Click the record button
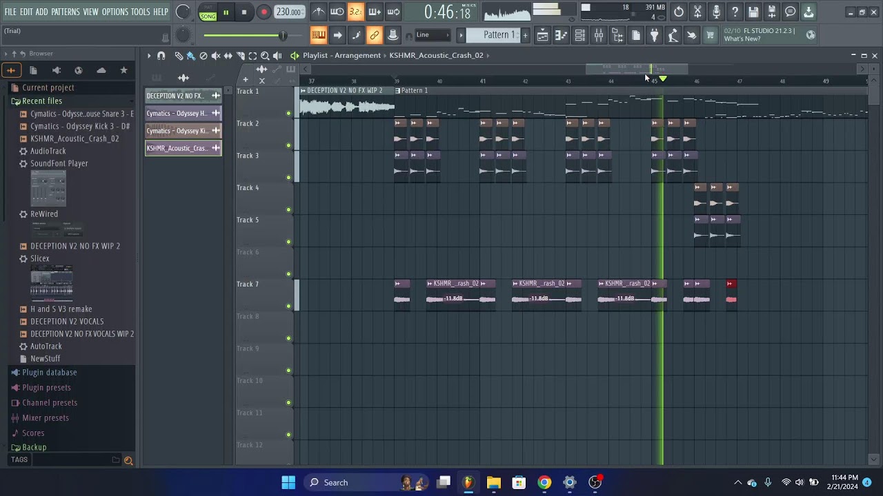 tap(264, 12)
